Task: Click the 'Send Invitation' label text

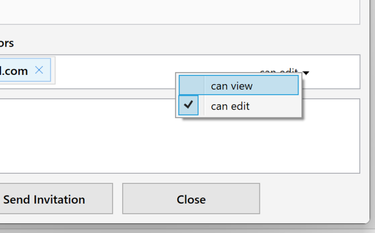Action: pos(44,200)
